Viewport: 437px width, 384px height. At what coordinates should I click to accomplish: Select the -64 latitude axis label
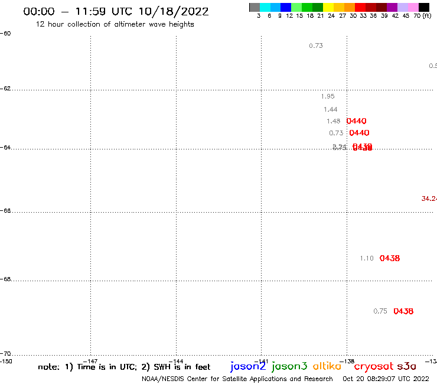[5, 147]
